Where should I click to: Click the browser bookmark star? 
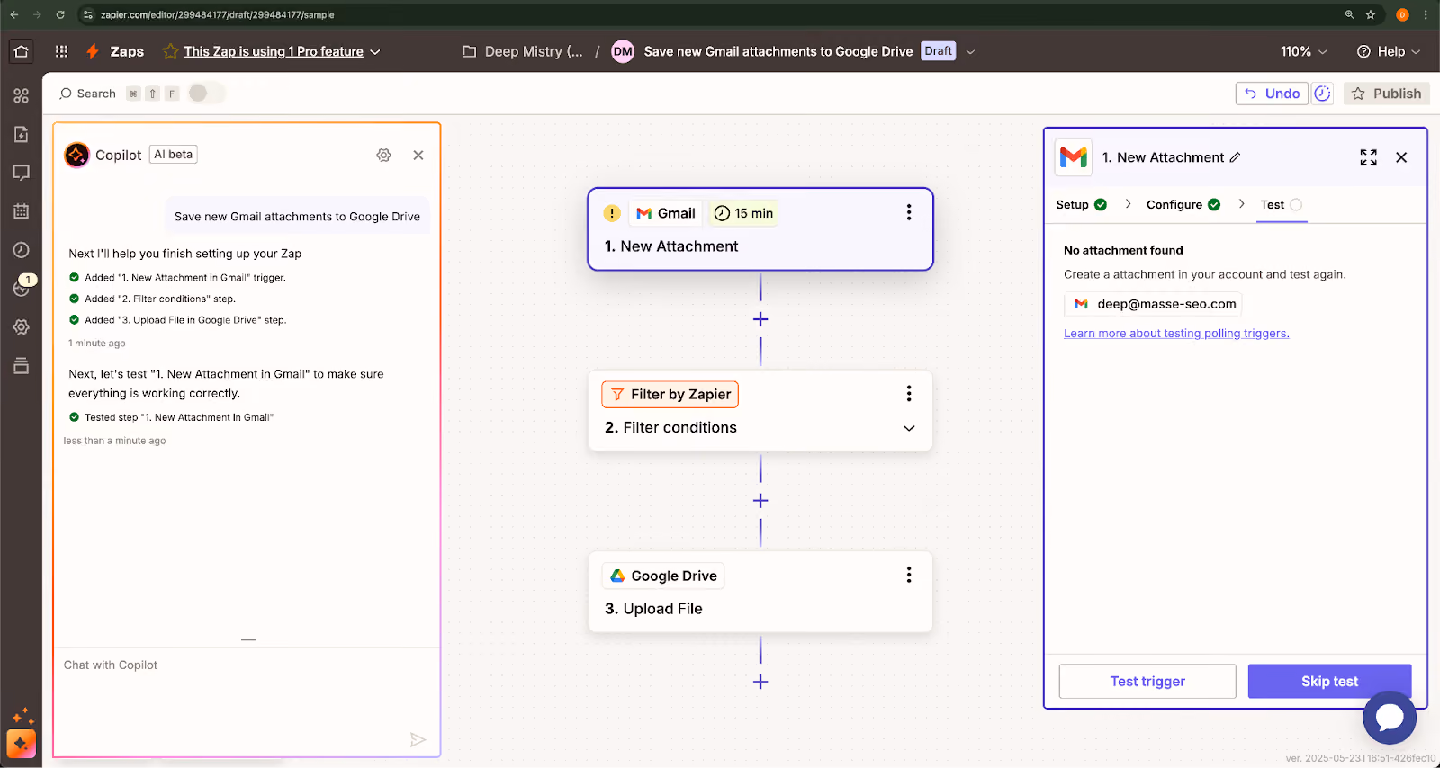1371,14
